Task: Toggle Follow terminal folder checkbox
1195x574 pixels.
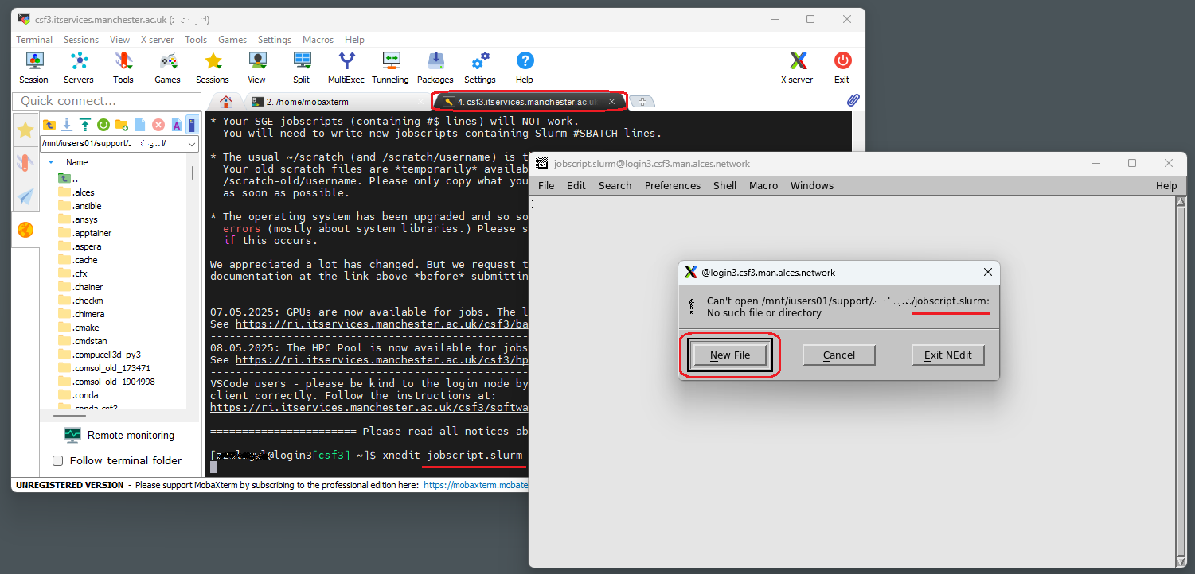Action: (57, 460)
